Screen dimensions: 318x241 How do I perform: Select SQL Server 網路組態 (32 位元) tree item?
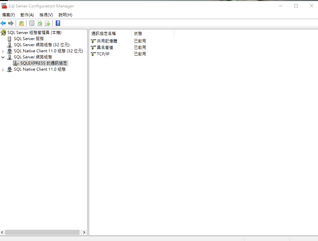coord(41,45)
